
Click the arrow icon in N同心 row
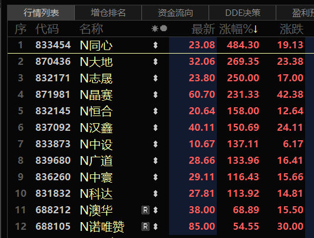point(156,45)
